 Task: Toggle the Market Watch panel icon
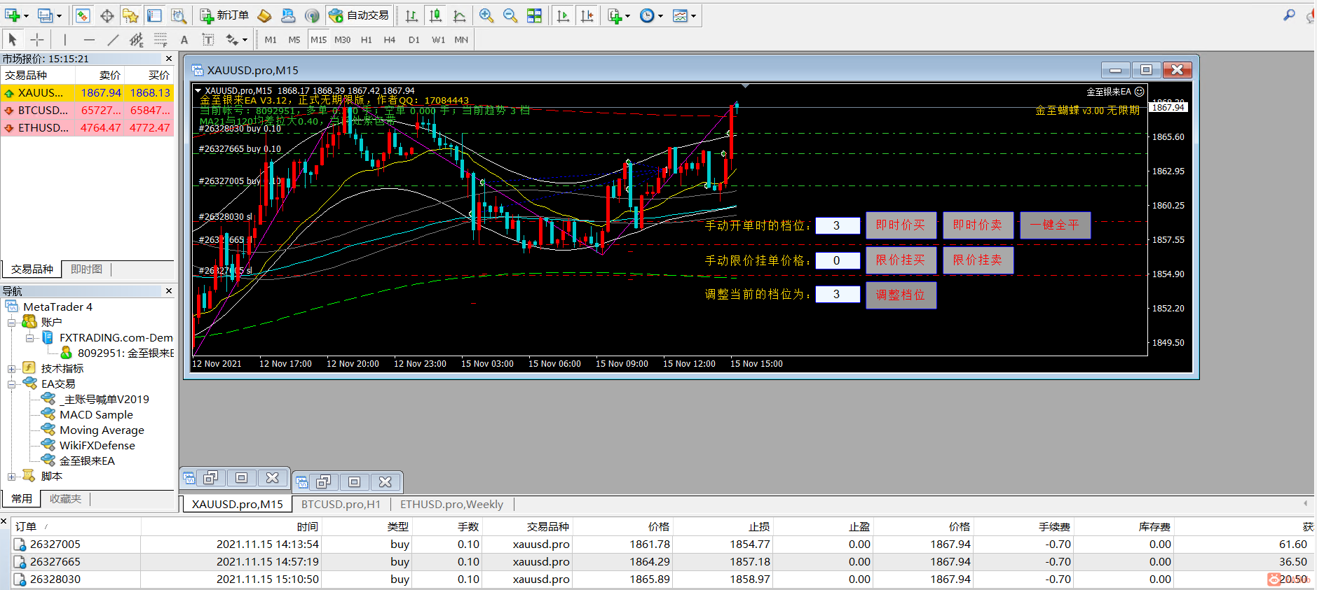pos(83,15)
